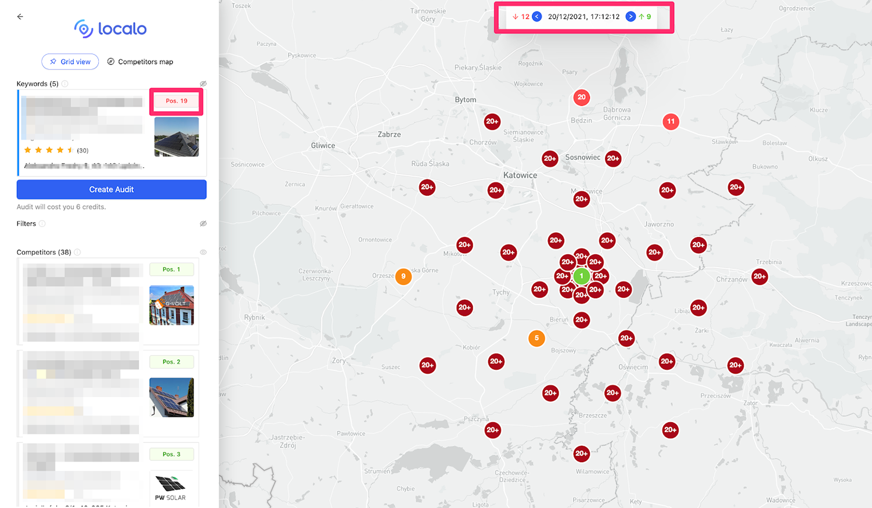The image size is (872, 508).
Task: Switch to Competitors map tab
Action: [140, 62]
